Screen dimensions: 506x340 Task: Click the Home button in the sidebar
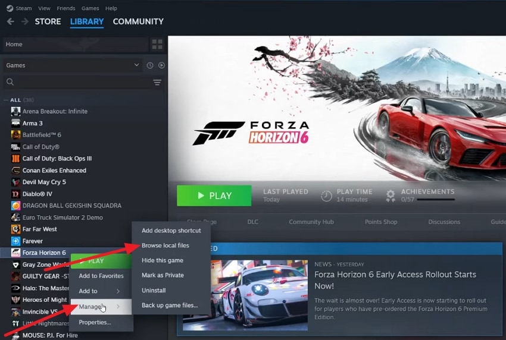(x=75, y=44)
